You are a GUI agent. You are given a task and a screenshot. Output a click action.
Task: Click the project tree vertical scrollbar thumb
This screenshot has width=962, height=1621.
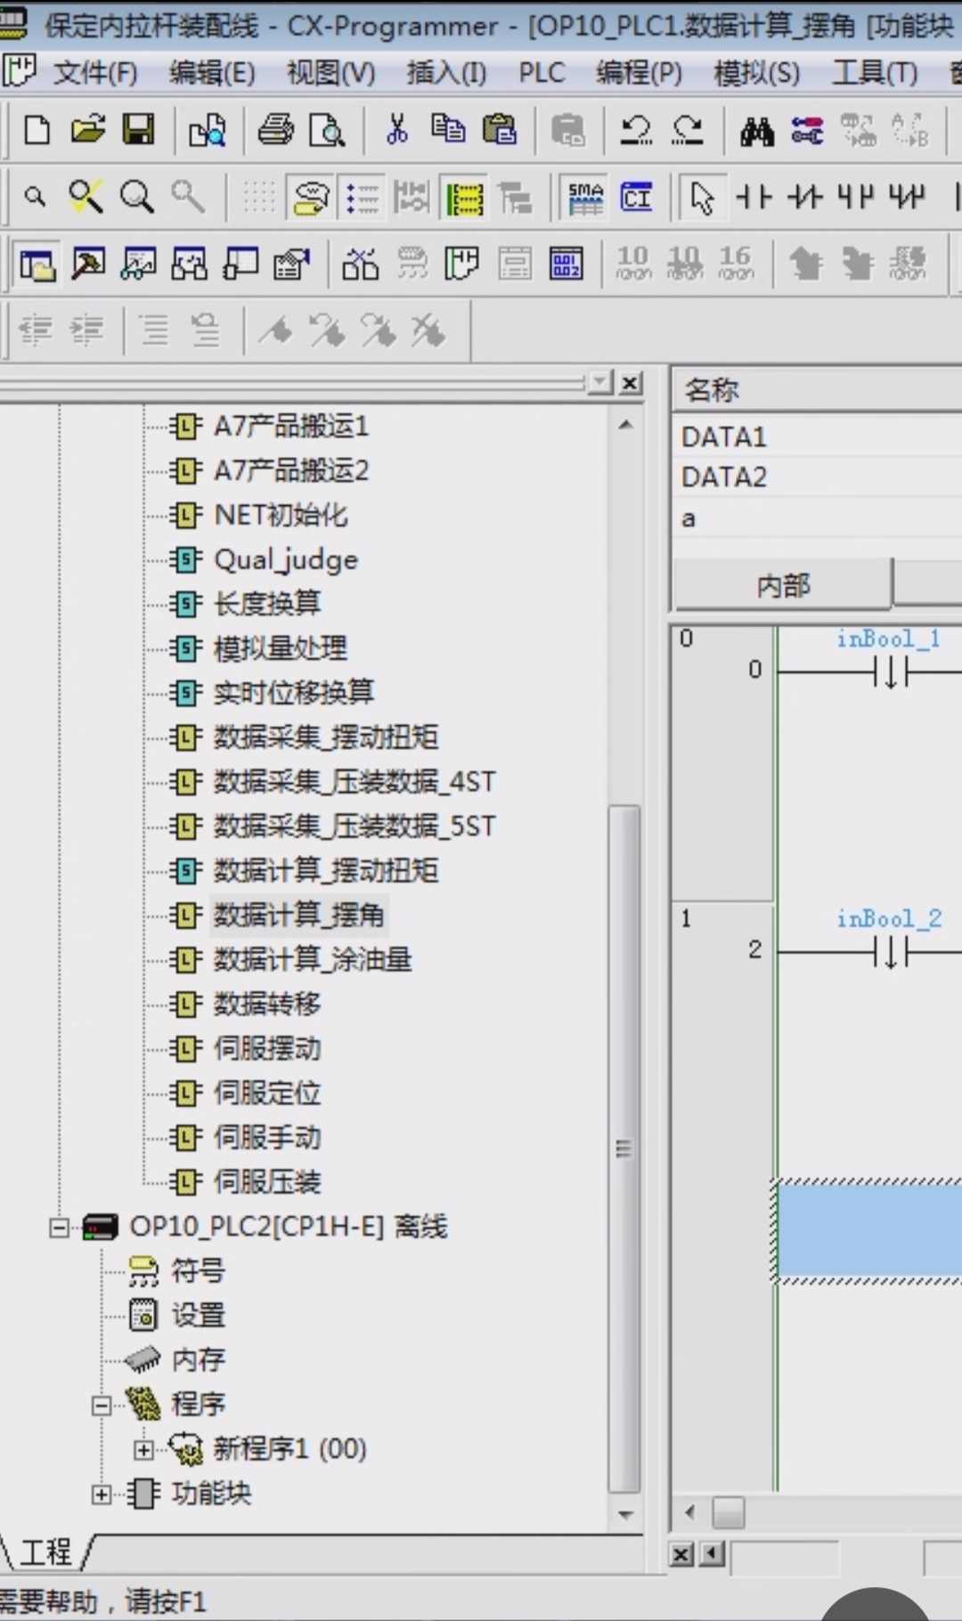[624, 1147]
